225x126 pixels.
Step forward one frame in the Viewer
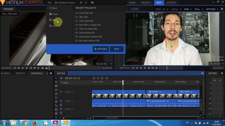153,68
